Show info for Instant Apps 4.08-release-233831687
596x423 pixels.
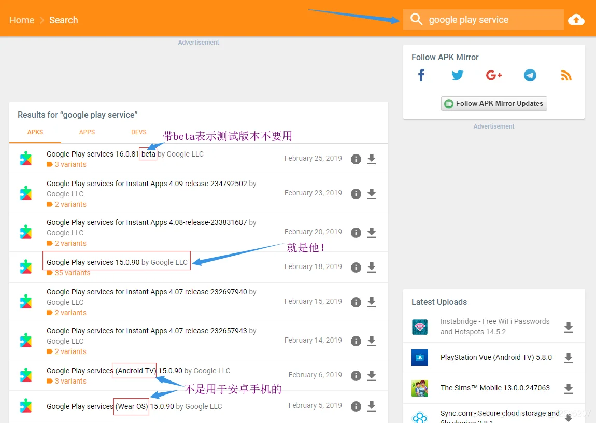[356, 233]
